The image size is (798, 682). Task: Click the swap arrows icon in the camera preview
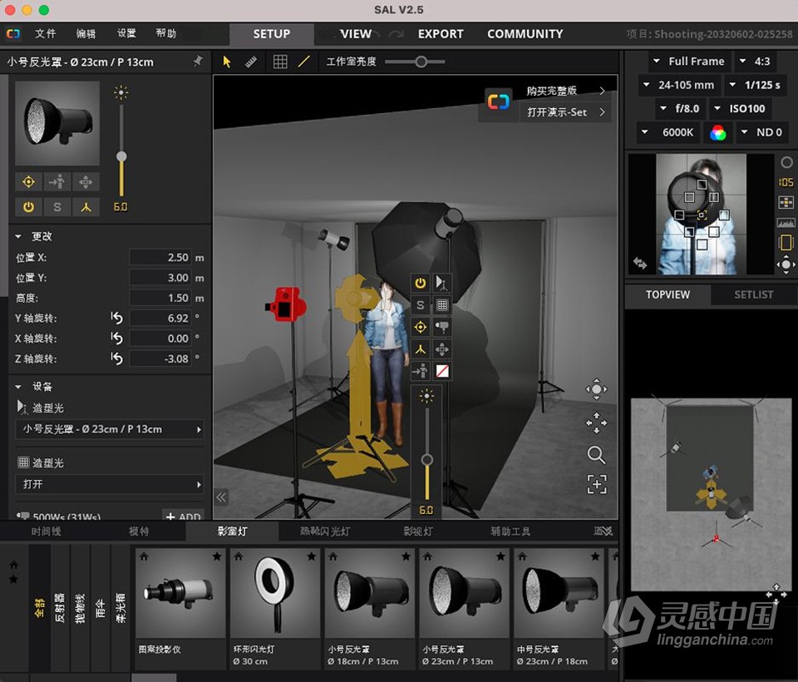638,264
